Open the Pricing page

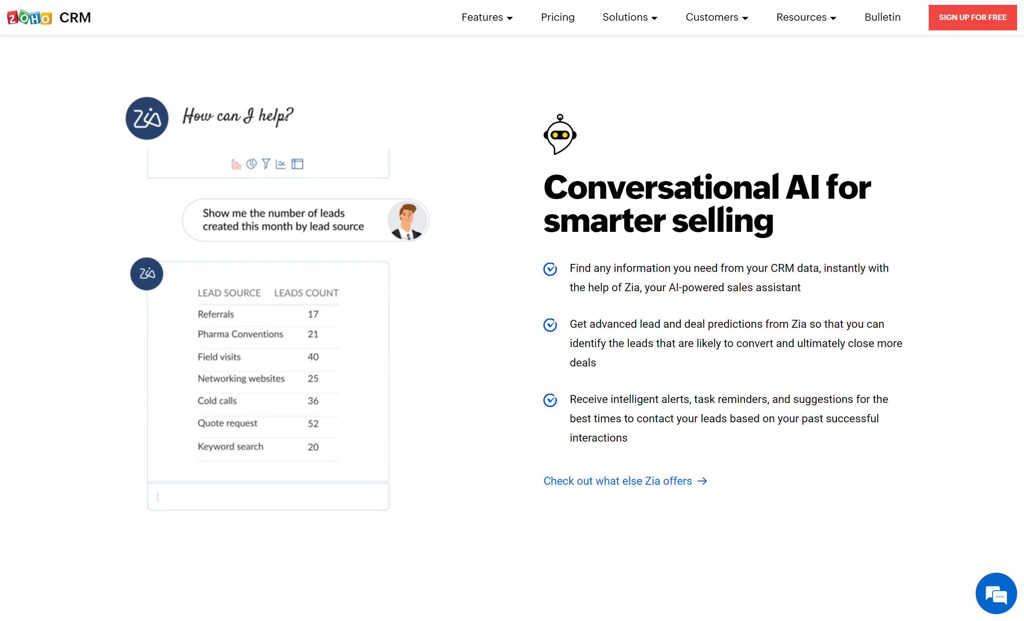click(558, 18)
